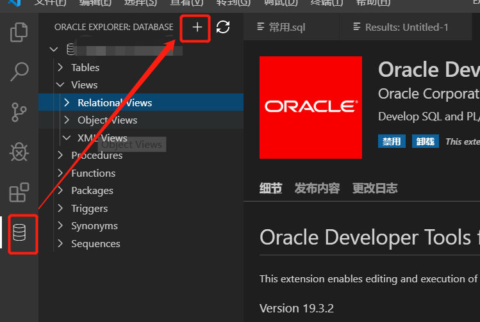Select the Synonyms tree label
This screenshot has height=322, width=480.
pyautogui.click(x=94, y=226)
